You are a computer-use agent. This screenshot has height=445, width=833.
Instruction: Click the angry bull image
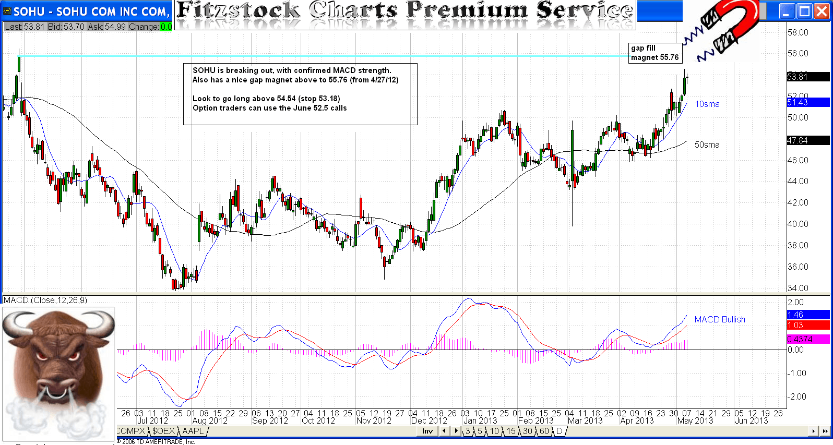[x=58, y=374]
